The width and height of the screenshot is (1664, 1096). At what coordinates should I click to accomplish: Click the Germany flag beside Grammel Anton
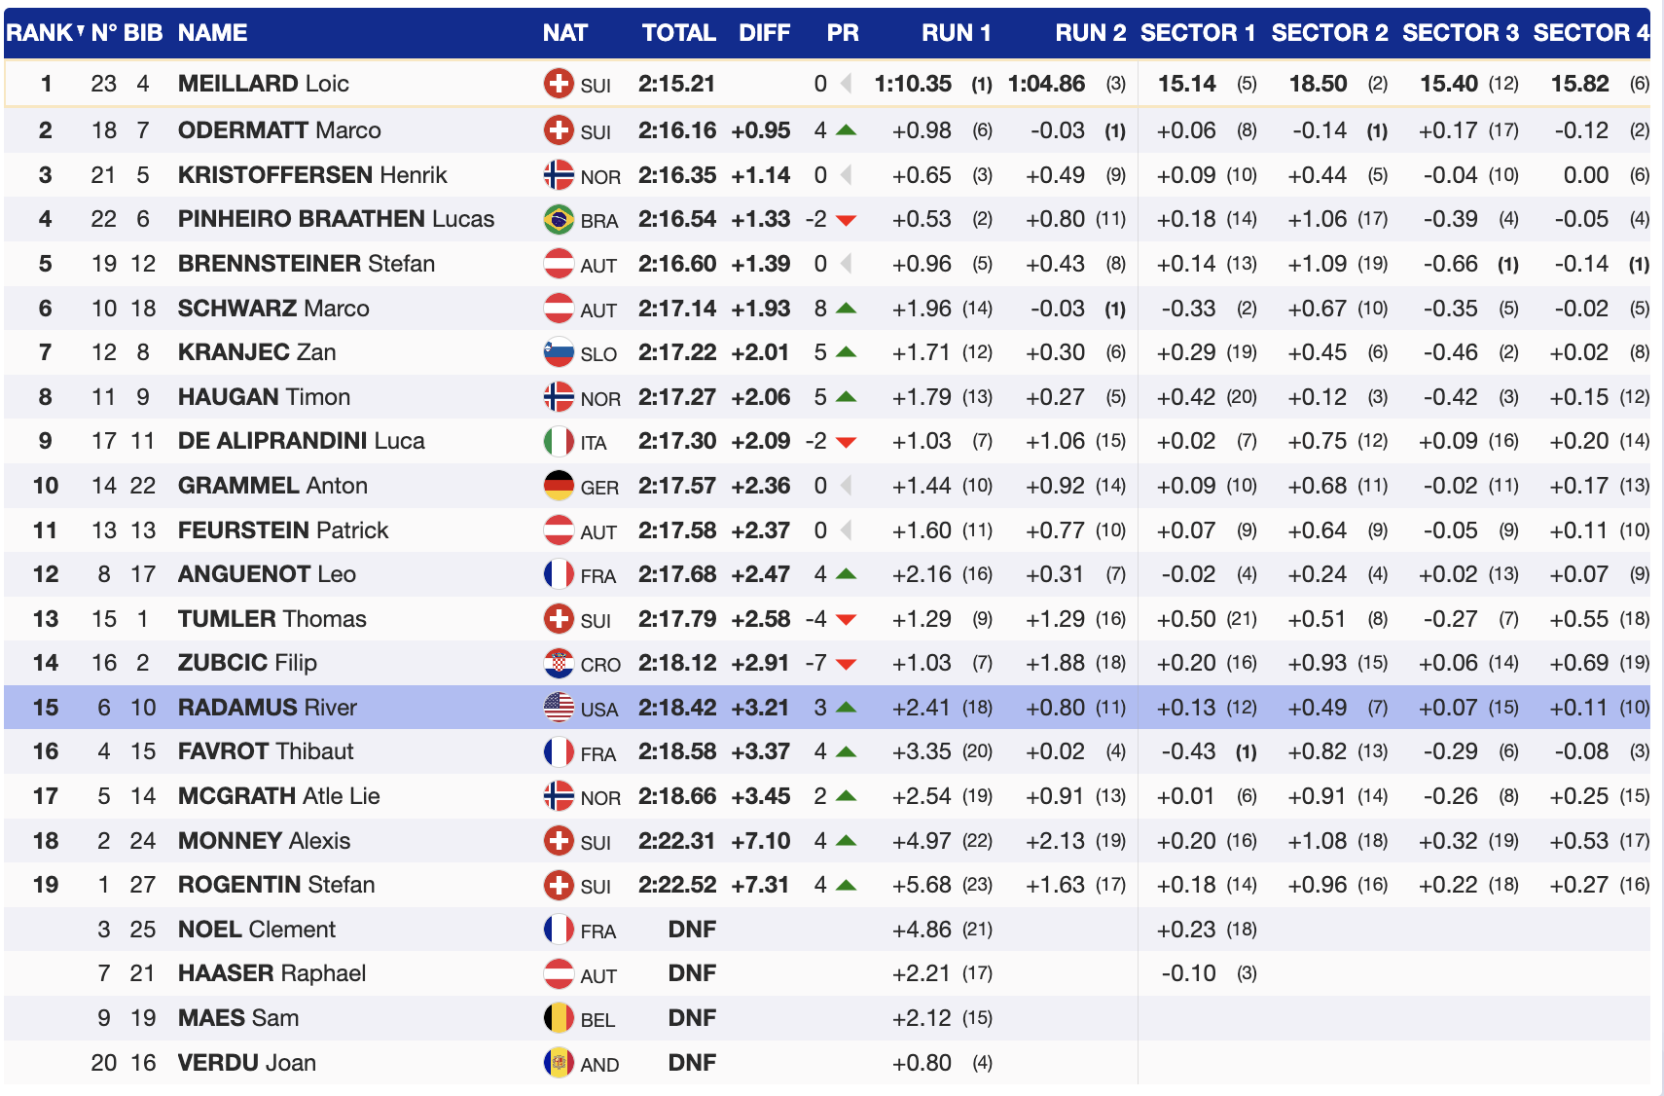(x=558, y=486)
